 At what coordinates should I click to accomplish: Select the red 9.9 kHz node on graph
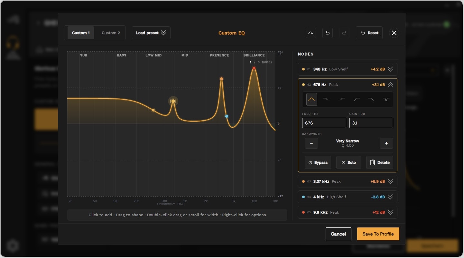(x=254, y=68)
